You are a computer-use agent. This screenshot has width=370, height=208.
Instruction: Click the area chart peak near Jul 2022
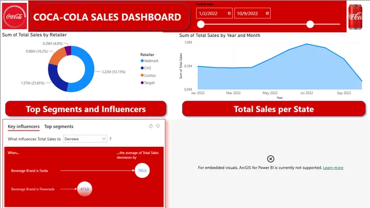point(306,44)
